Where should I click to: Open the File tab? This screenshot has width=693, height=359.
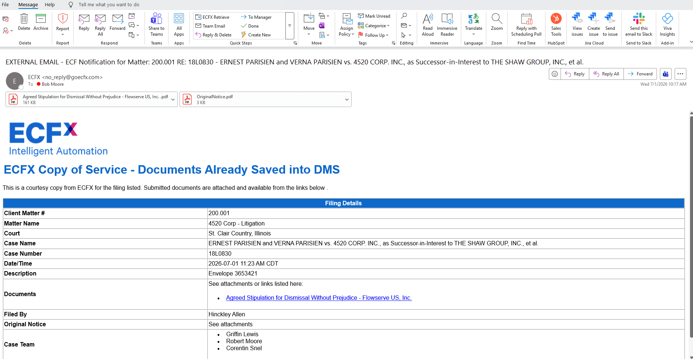tap(6, 5)
